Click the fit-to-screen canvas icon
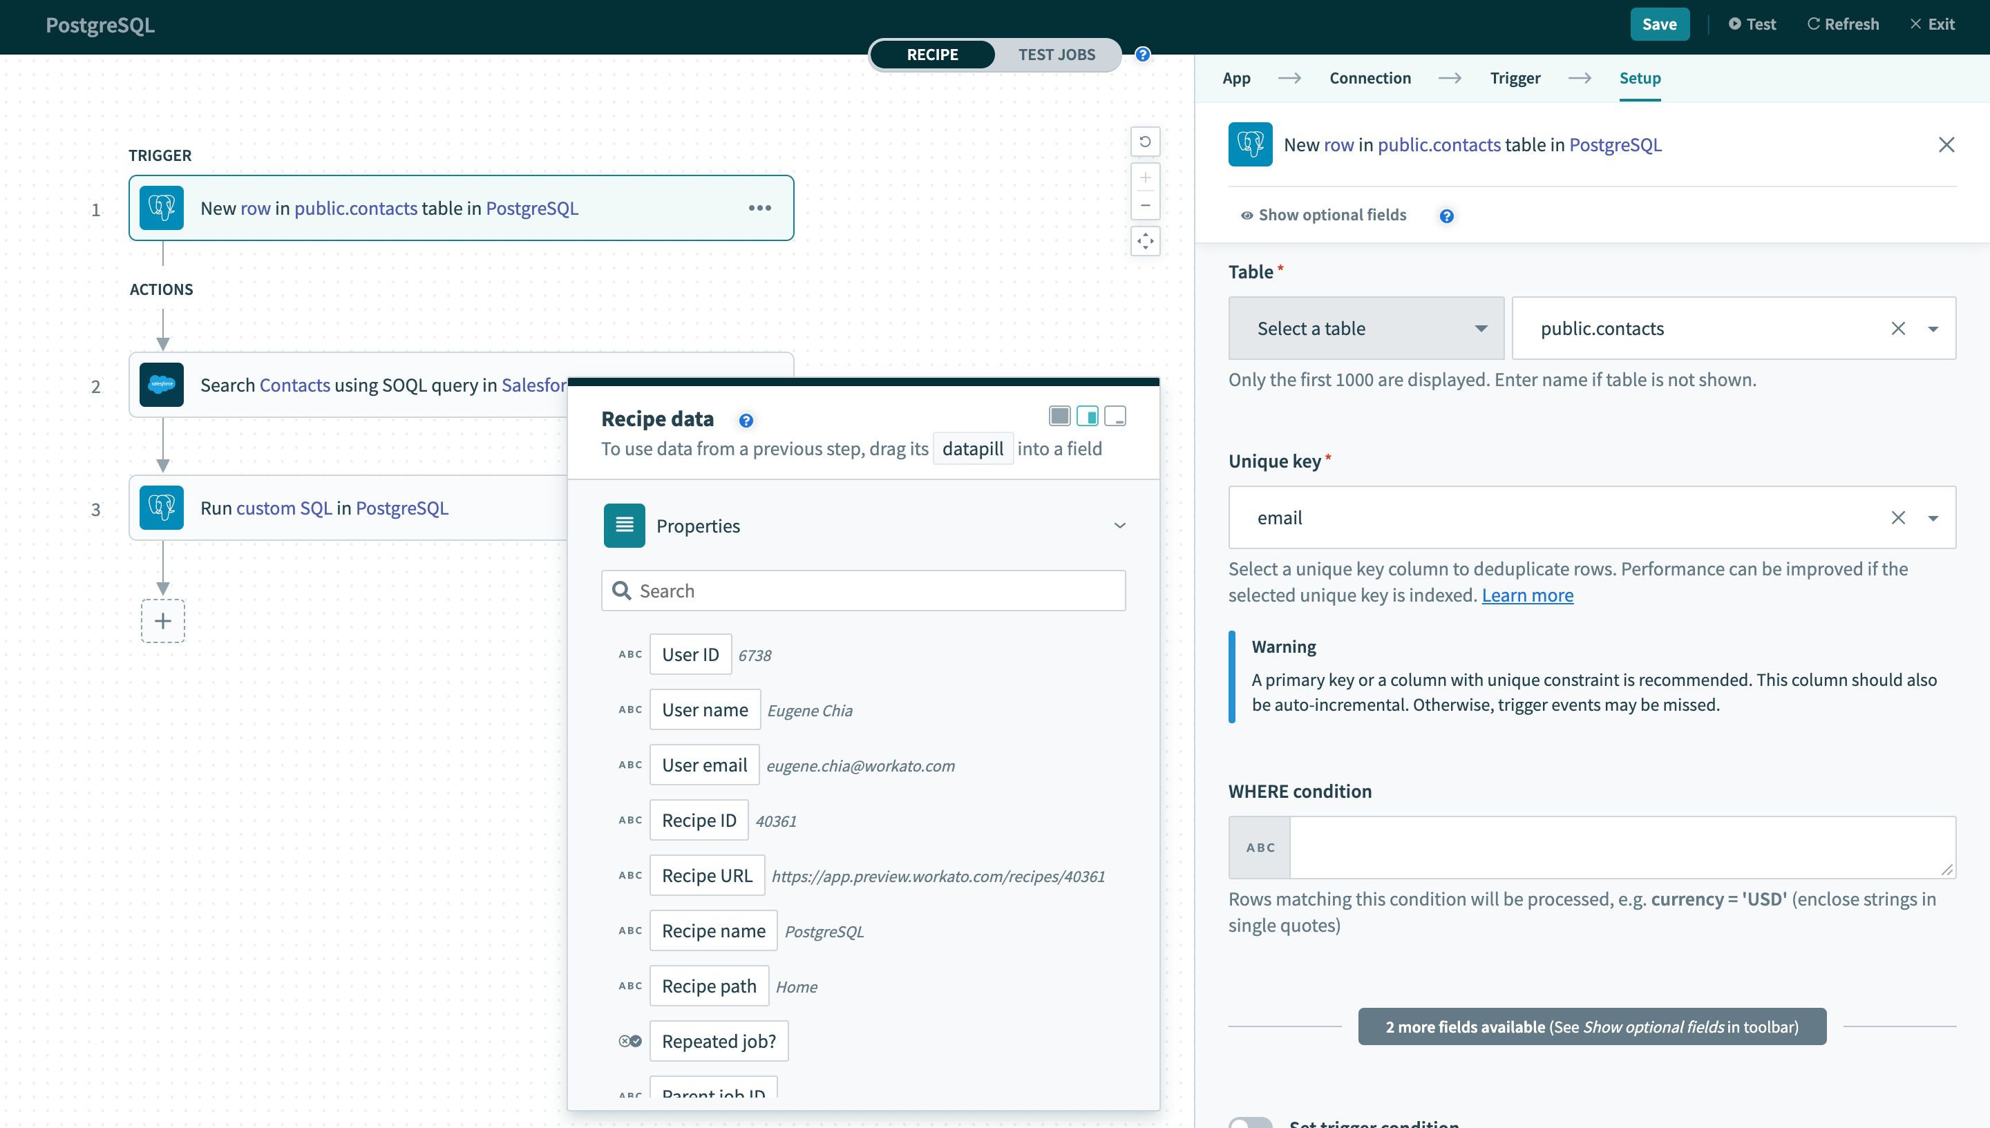 1146,241
